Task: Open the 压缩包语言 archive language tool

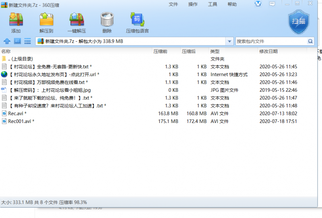Action: [x=137, y=22]
